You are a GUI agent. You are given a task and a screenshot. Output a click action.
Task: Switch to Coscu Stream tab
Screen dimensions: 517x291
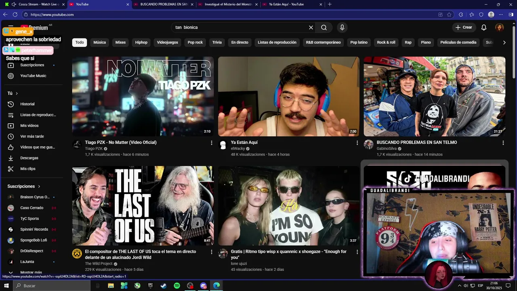click(x=36, y=4)
